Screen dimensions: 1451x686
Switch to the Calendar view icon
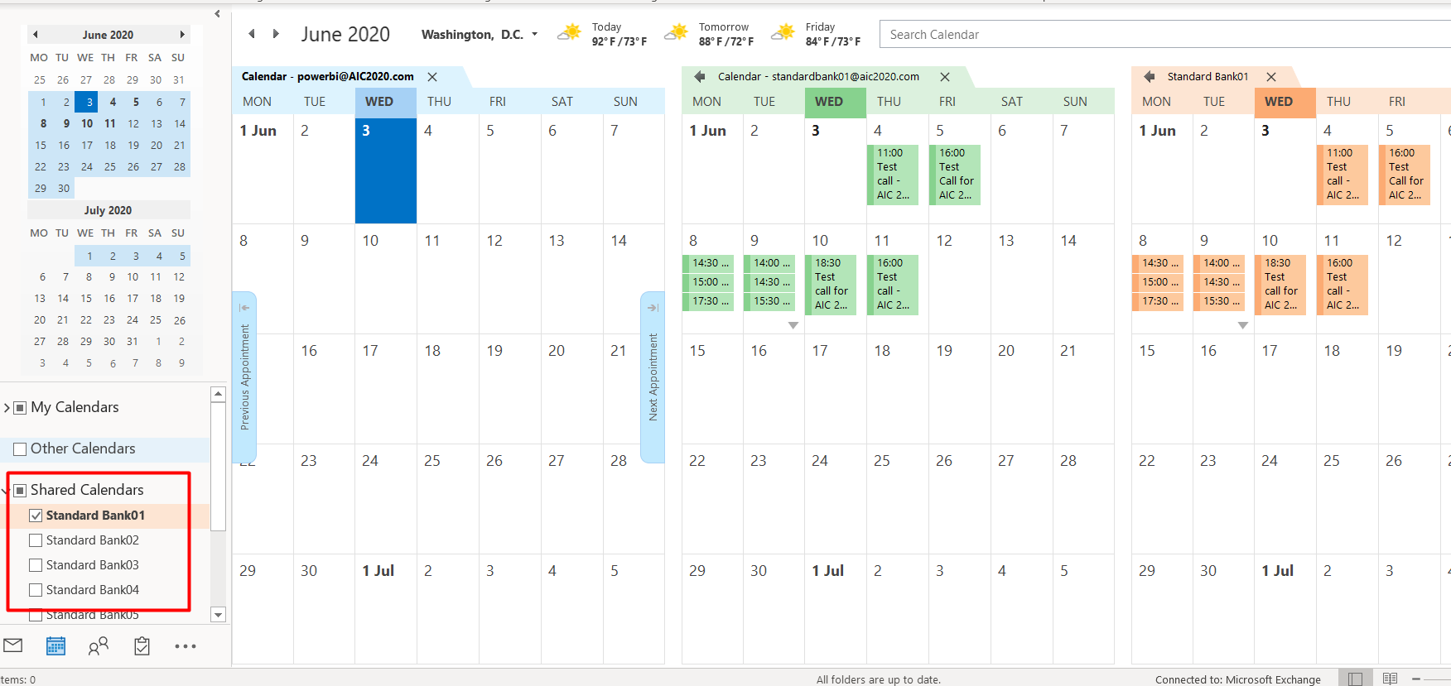coord(55,645)
